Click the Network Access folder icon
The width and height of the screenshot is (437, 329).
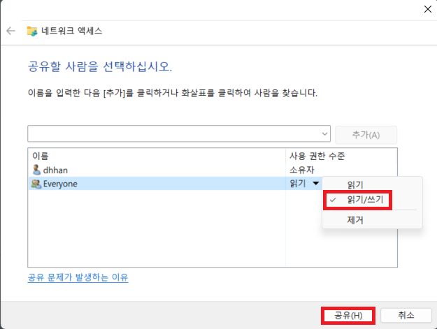pos(32,31)
